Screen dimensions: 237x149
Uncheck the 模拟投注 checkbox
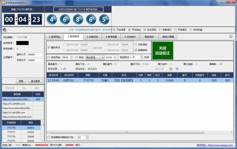(x=49, y=47)
